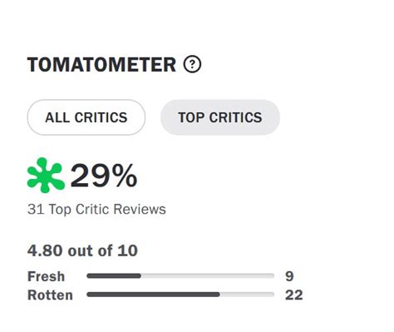Click the unfilled part of Rotten bar
Image resolution: width=394 pixels, height=332 pixels.
click(247, 295)
